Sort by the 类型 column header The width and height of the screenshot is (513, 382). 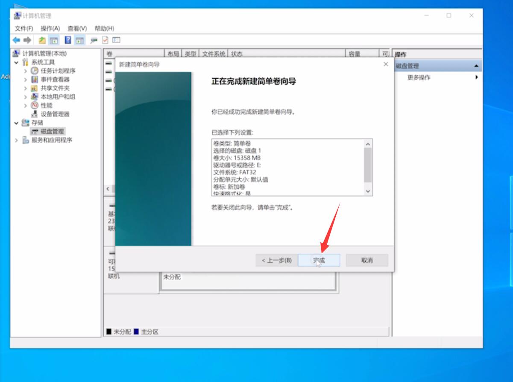pos(191,54)
